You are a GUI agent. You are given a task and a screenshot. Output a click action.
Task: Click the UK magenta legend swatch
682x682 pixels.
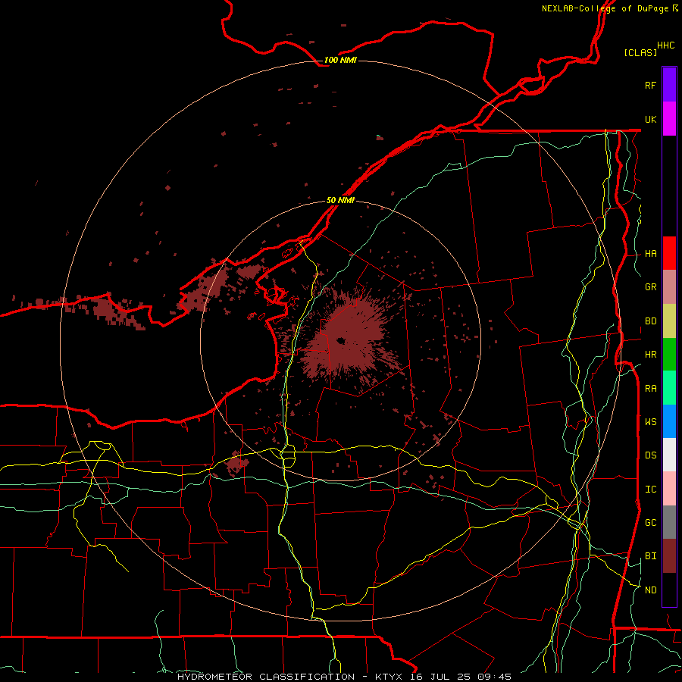point(669,119)
